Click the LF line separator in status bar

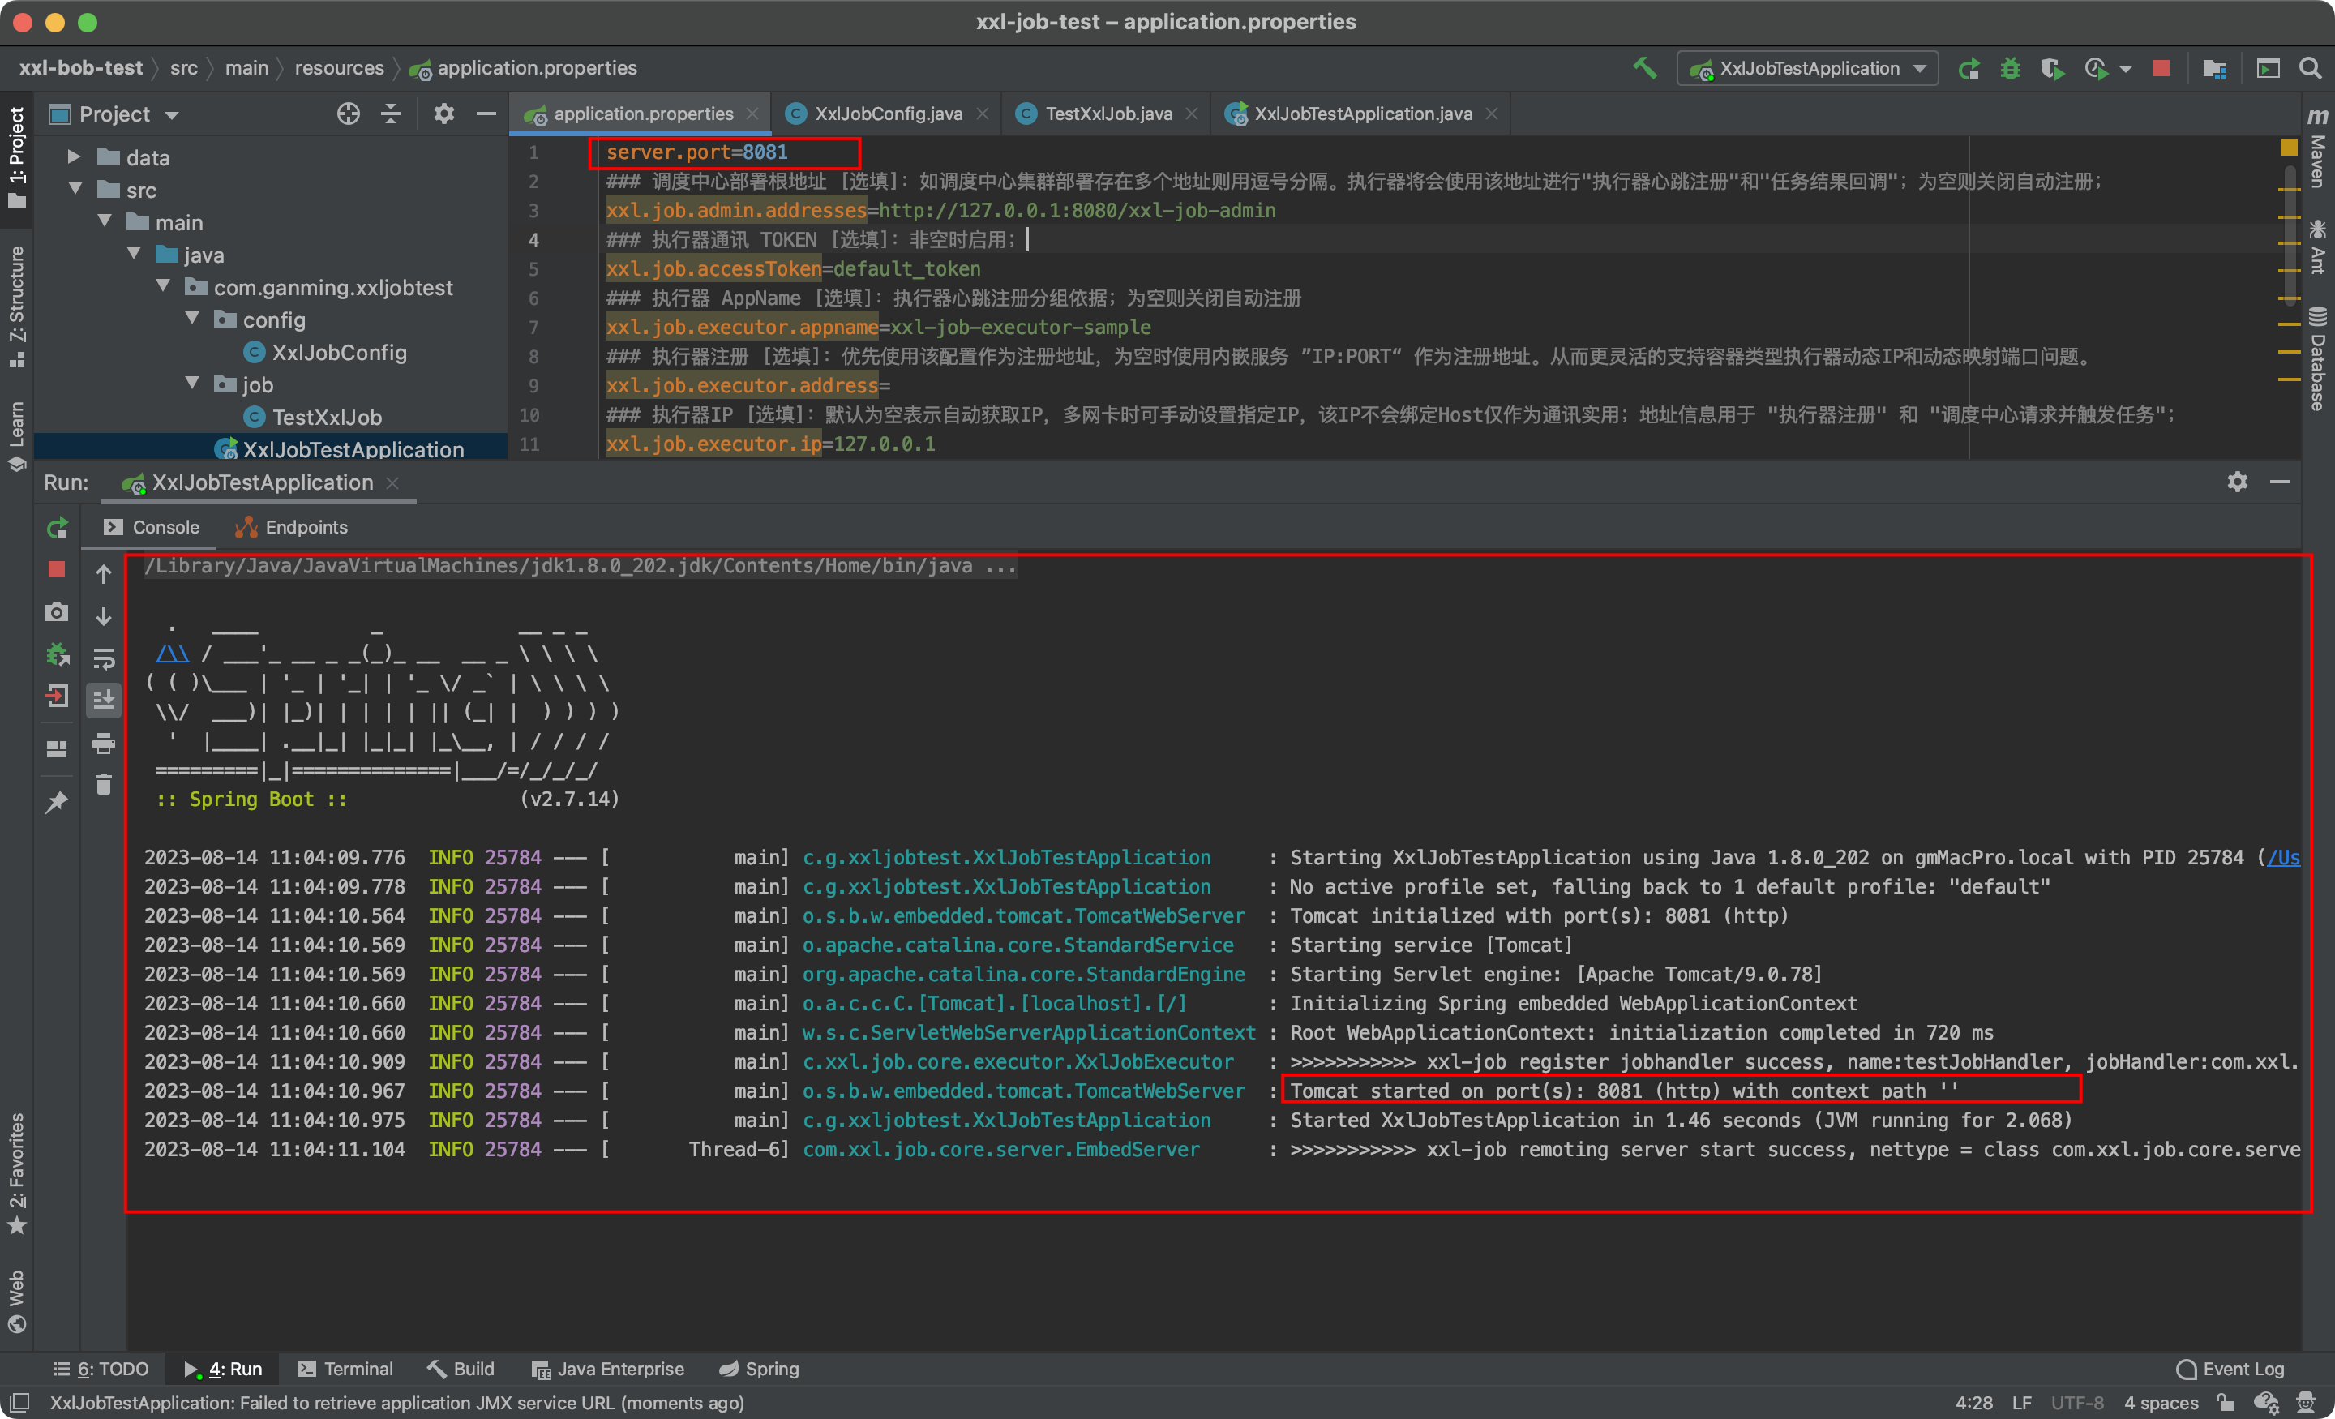2021,1402
